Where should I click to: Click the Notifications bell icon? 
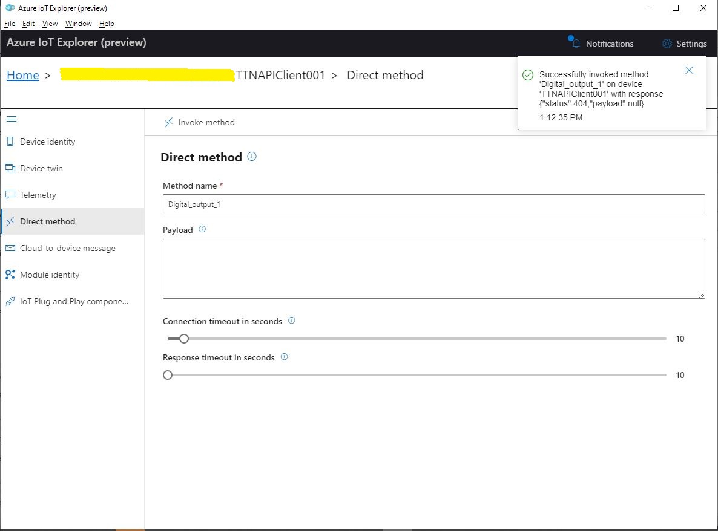tap(576, 44)
